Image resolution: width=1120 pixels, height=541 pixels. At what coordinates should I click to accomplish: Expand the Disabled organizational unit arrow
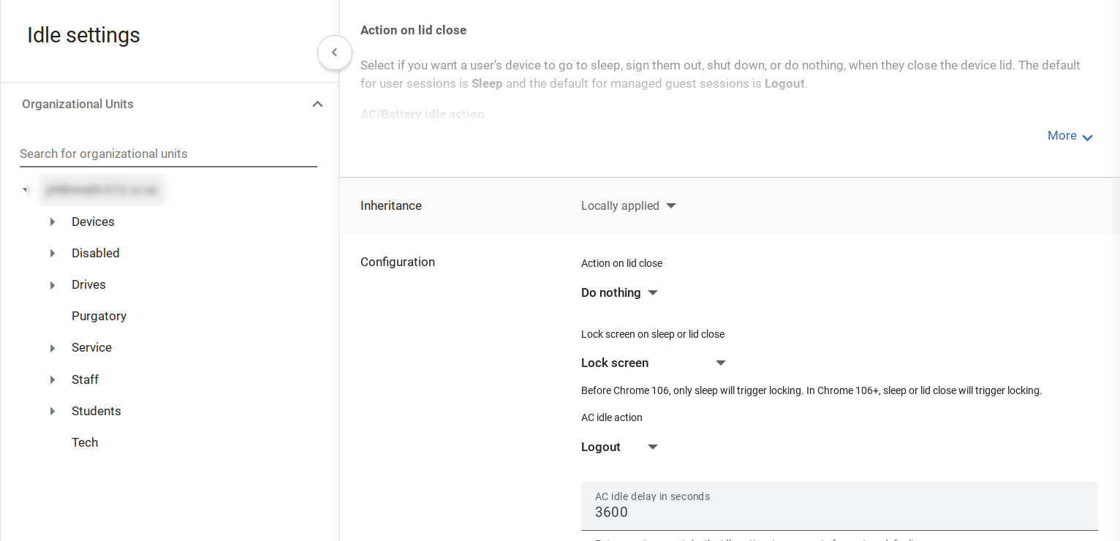tap(53, 253)
